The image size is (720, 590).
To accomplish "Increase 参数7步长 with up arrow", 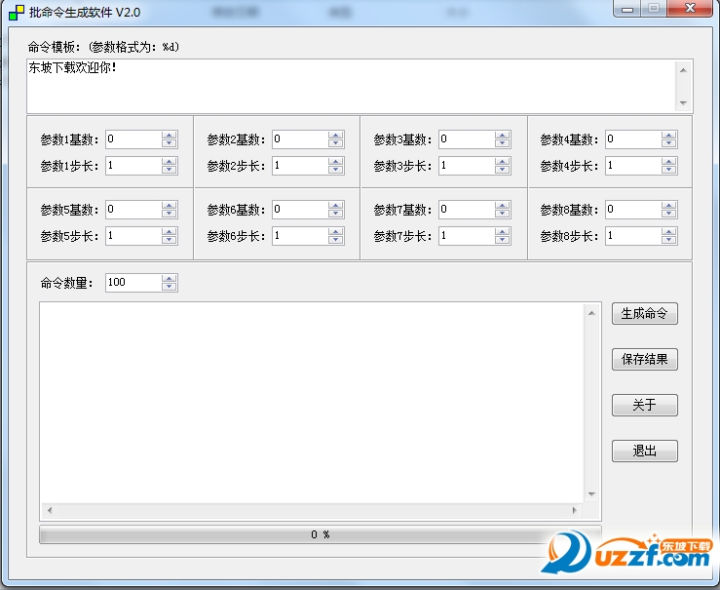I will [x=503, y=231].
